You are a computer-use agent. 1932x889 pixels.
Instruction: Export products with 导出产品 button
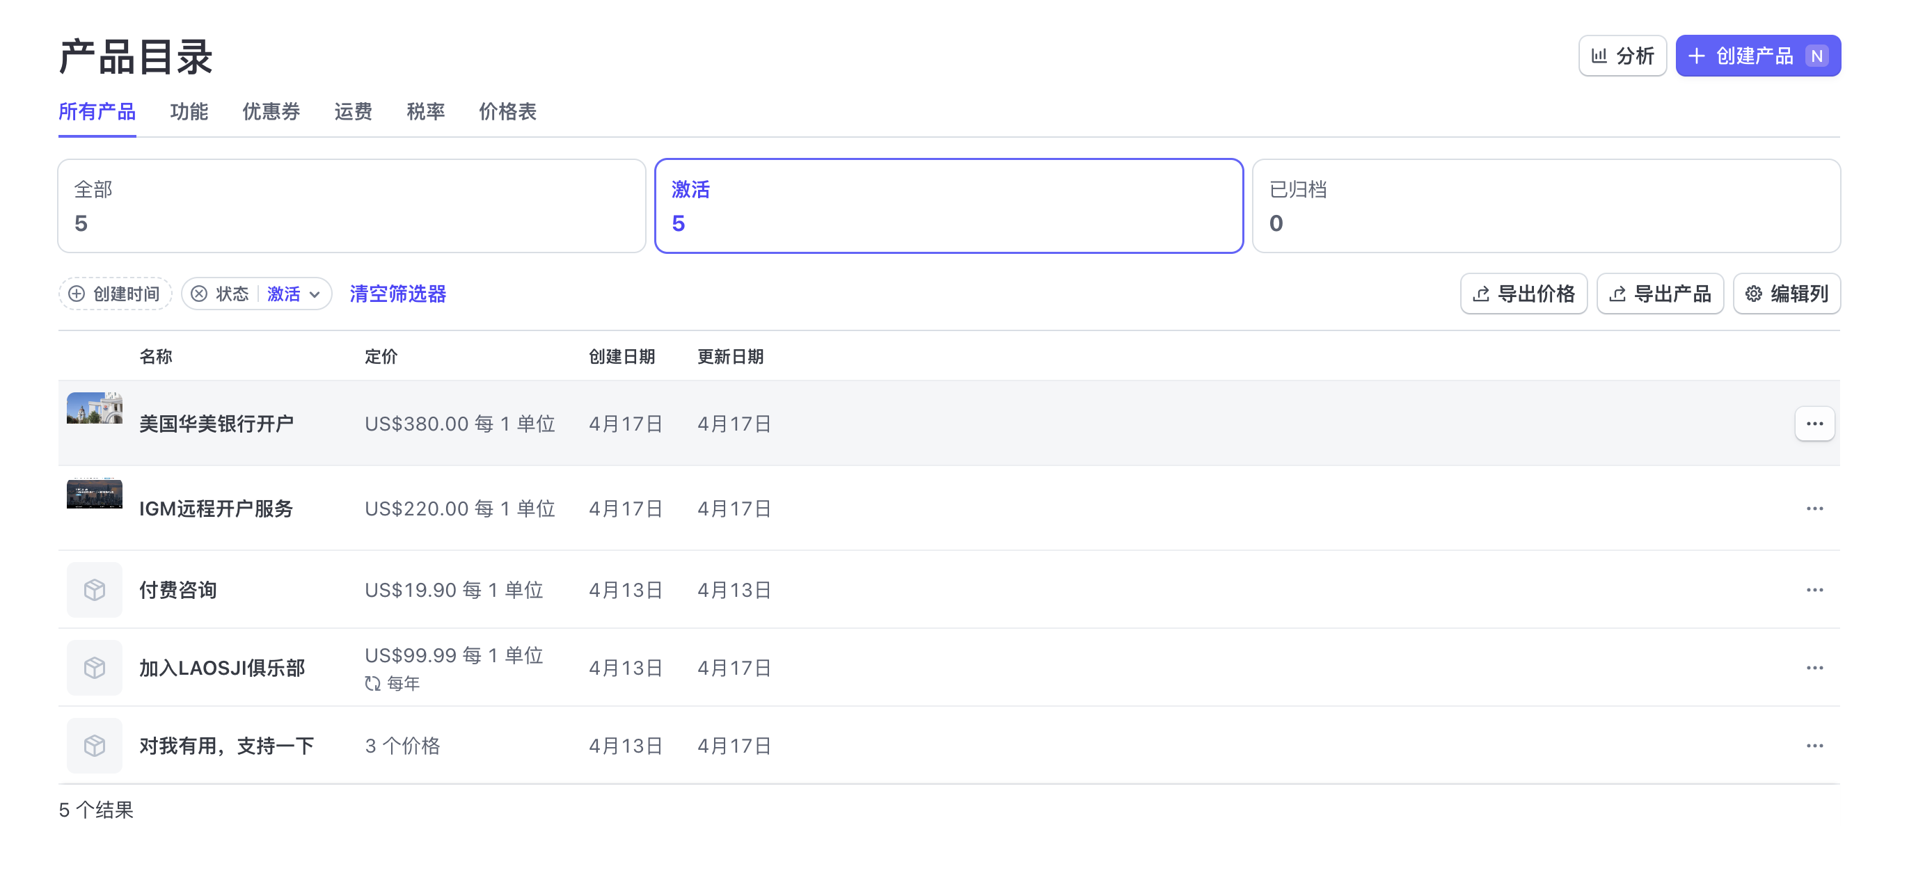[1659, 294]
